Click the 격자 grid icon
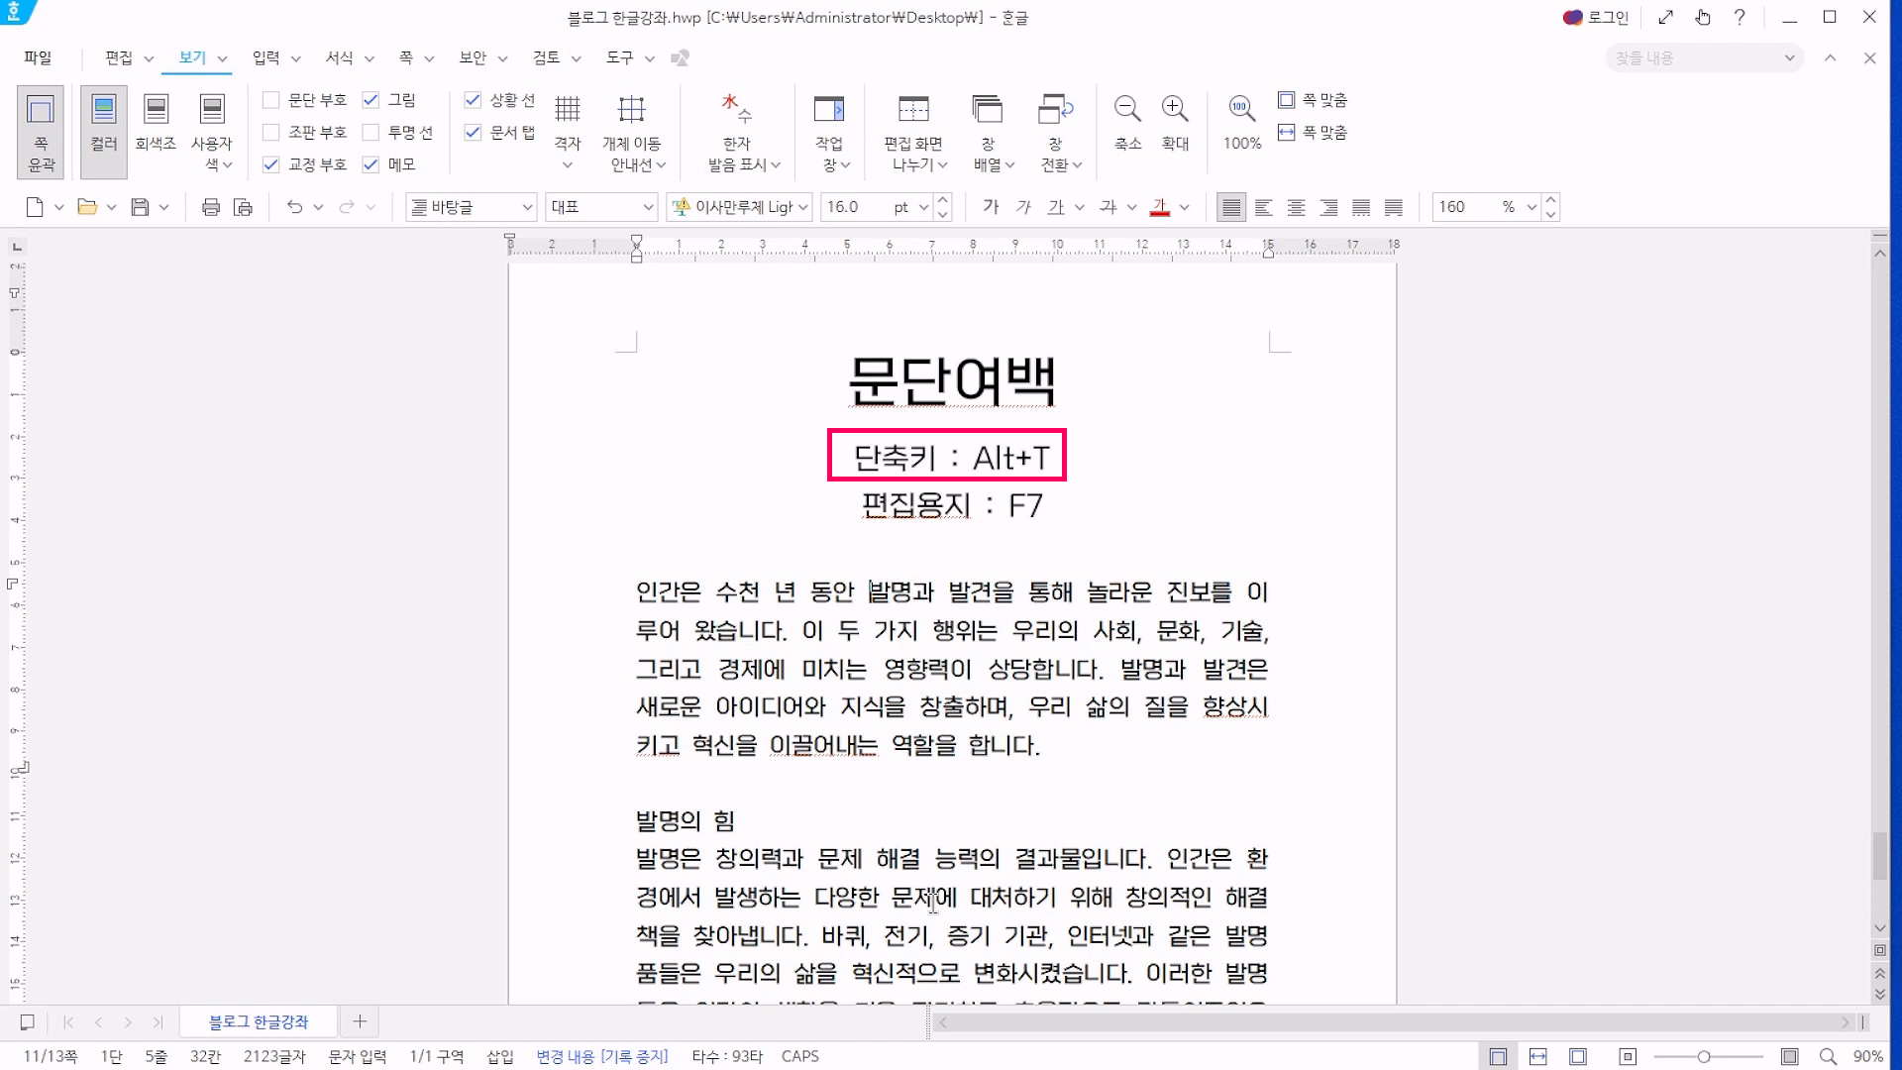 (567, 109)
